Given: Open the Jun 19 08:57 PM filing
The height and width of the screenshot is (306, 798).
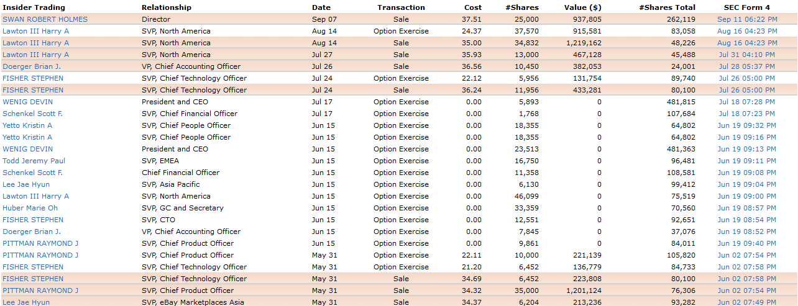Looking at the screenshot, I should point(746,208).
